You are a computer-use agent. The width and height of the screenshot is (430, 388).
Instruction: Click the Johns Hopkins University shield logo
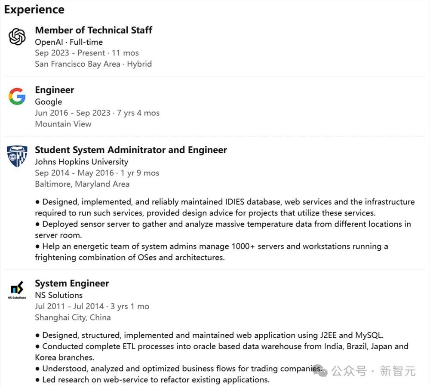coord(17,156)
